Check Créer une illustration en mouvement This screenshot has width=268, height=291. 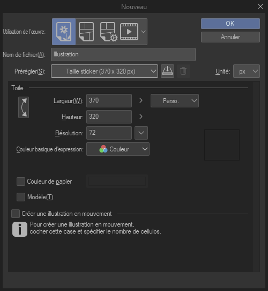tap(16, 214)
